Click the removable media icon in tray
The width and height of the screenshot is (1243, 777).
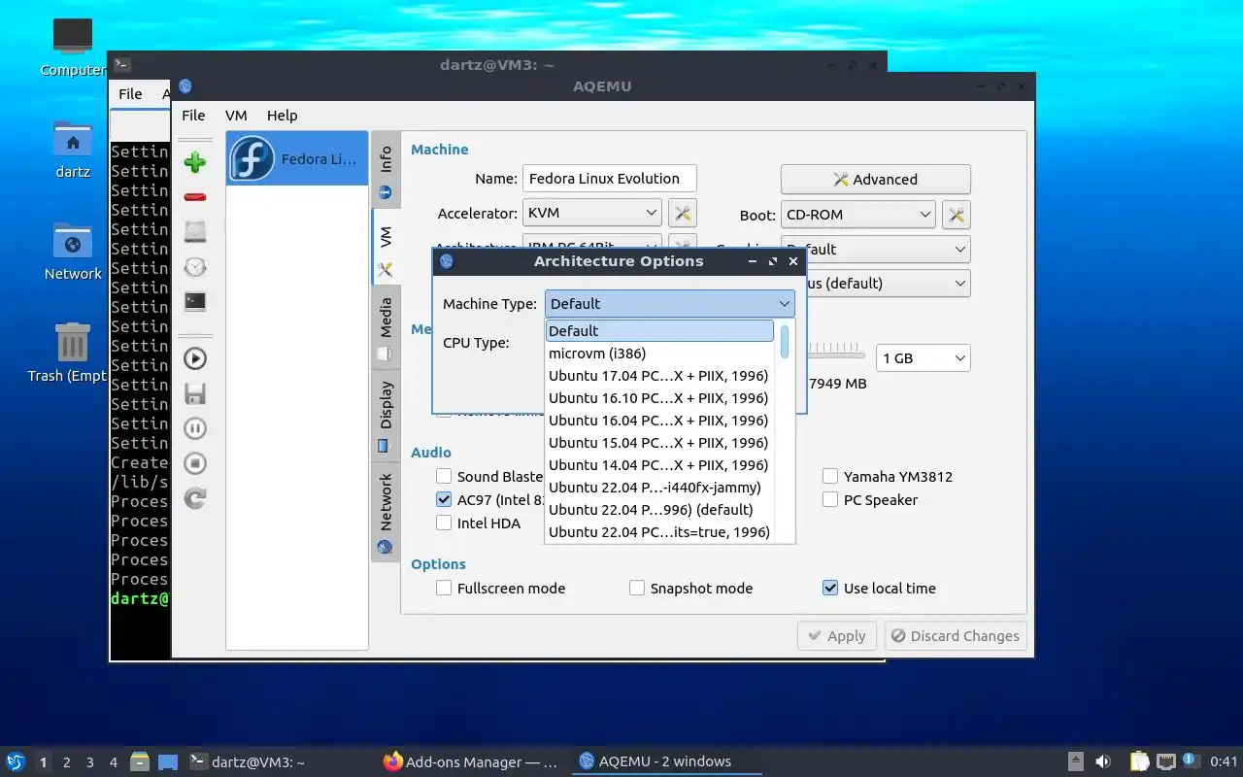(1076, 761)
